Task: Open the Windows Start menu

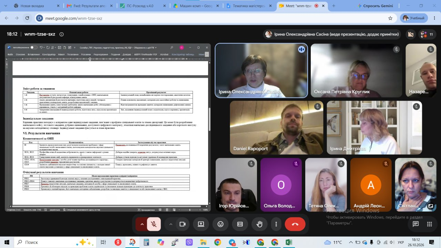Action: (x=7, y=242)
